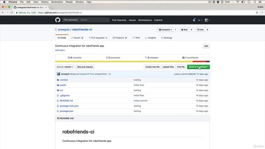This screenshot has width=265, height=149.
Task: Open Marketplace in top navigation
Action: tap(145, 20)
